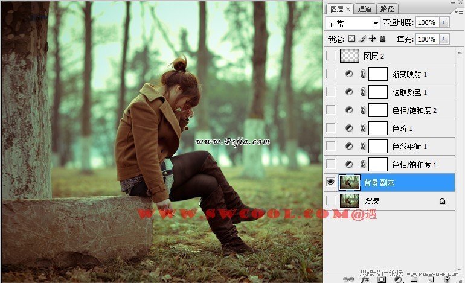Hide the 背景 副本 layer eye
This screenshot has height=283, width=465.
(331, 182)
